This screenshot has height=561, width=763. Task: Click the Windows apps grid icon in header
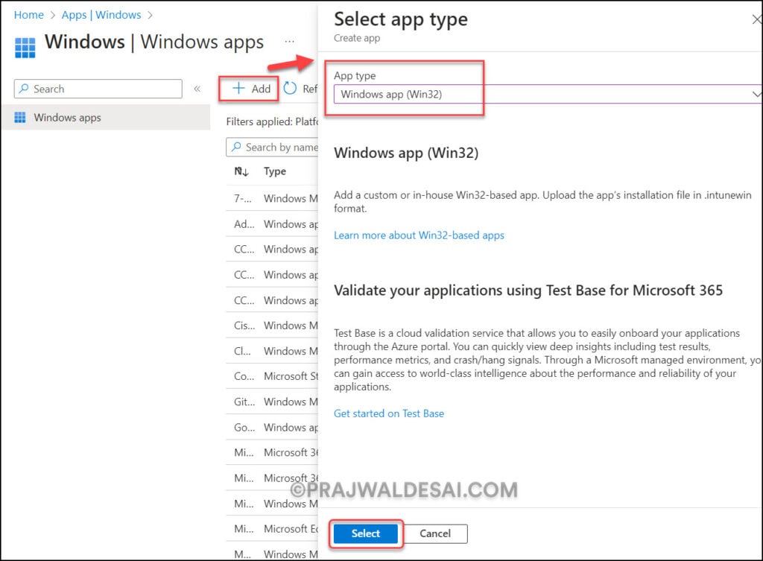click(25, 48)
